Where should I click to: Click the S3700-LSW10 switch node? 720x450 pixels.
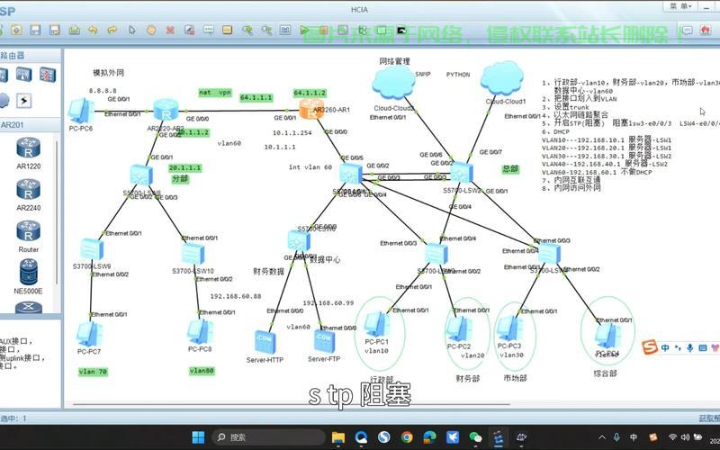193,254
